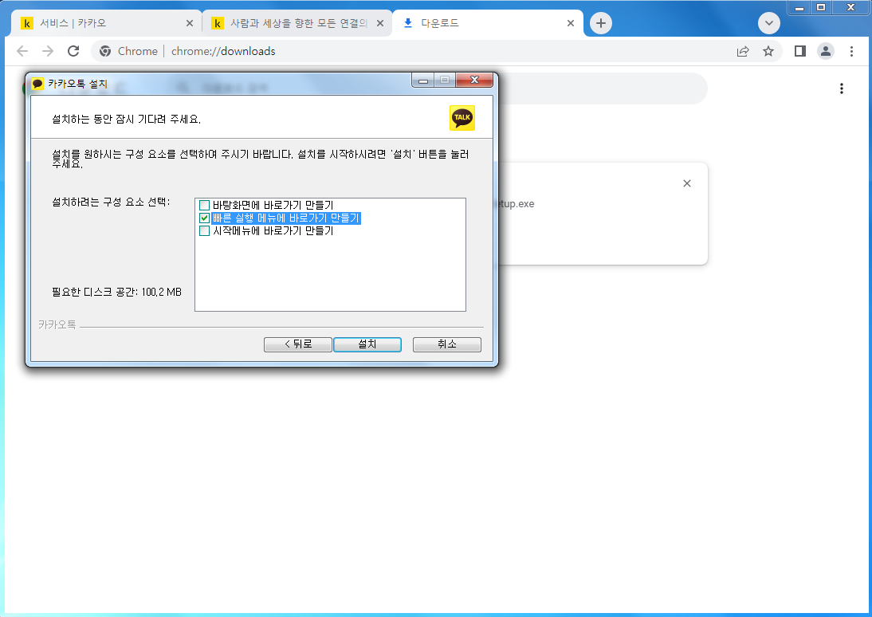Click the 필요한 디스크 공간: 100.2 MB text
The width and height of the screenshot is (872, 617).
[x=117, y=292]
